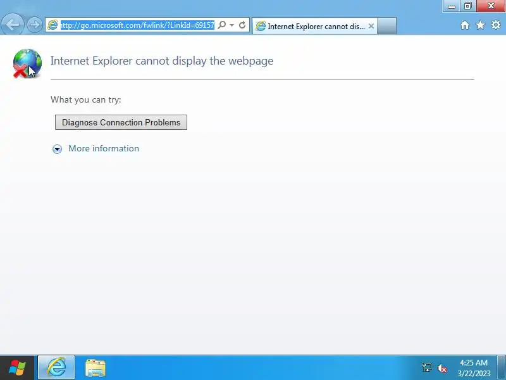Click the address bar URL field

point(137,25)
